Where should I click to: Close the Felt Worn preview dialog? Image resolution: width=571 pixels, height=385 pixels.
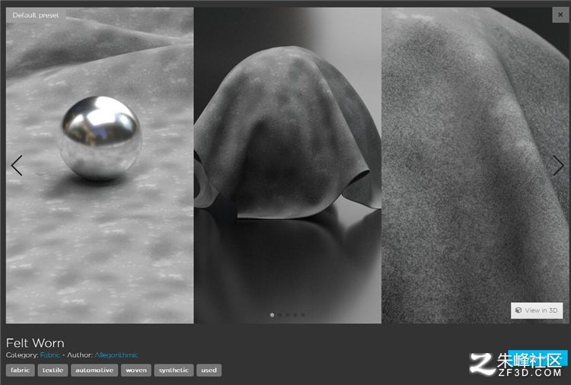(560, 15)
